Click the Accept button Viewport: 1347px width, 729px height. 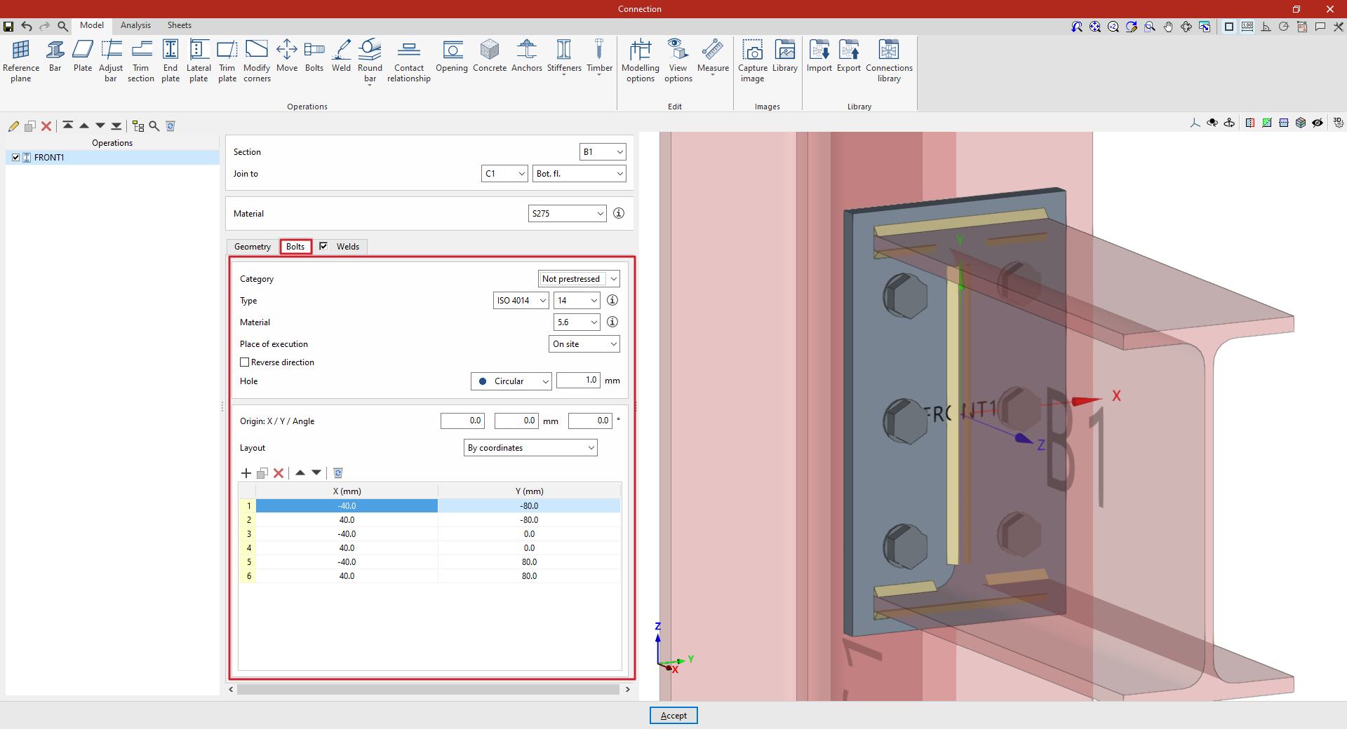(673, 716)
